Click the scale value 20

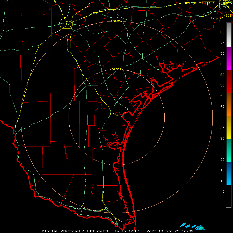[x=222, y=160]
